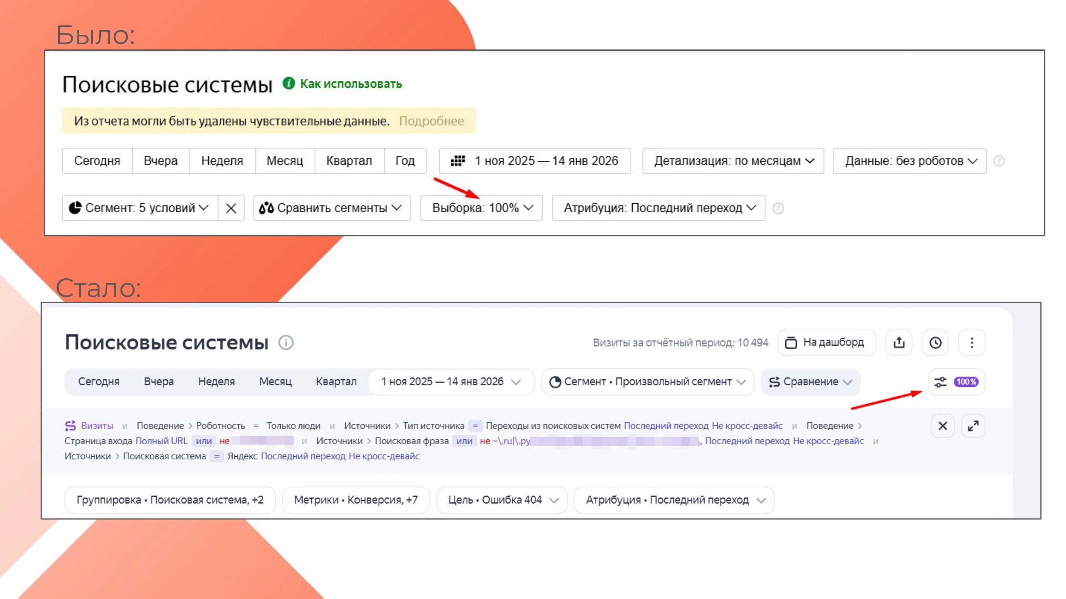1066x599 pixels.
Task: Click the Подробнее link in yellow notice
Action: pos(431,121)
